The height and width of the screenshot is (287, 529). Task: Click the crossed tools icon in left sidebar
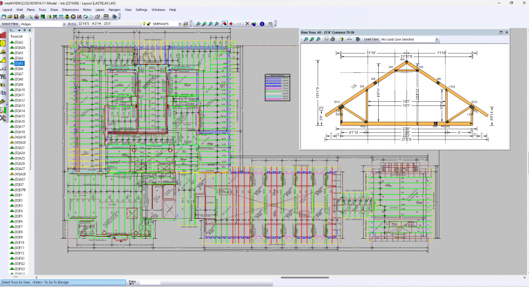click(x=3, y=118)
